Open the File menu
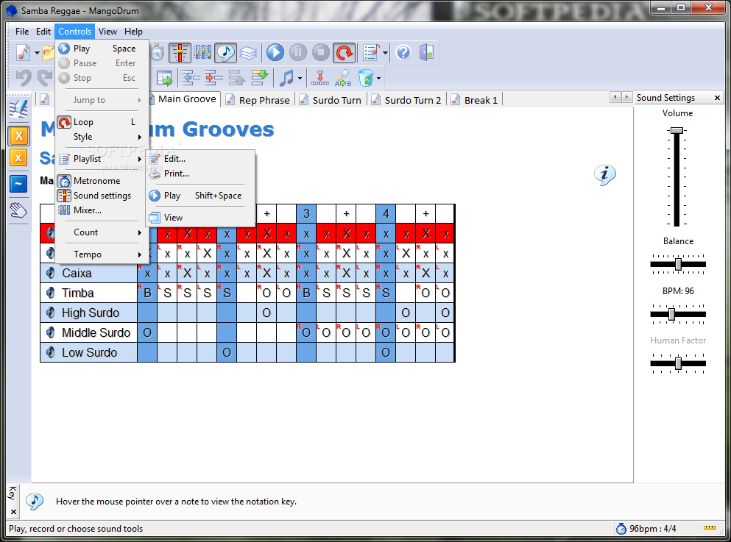Image resolution: width=731 pixels, height=542 pixels. [22, 32]
